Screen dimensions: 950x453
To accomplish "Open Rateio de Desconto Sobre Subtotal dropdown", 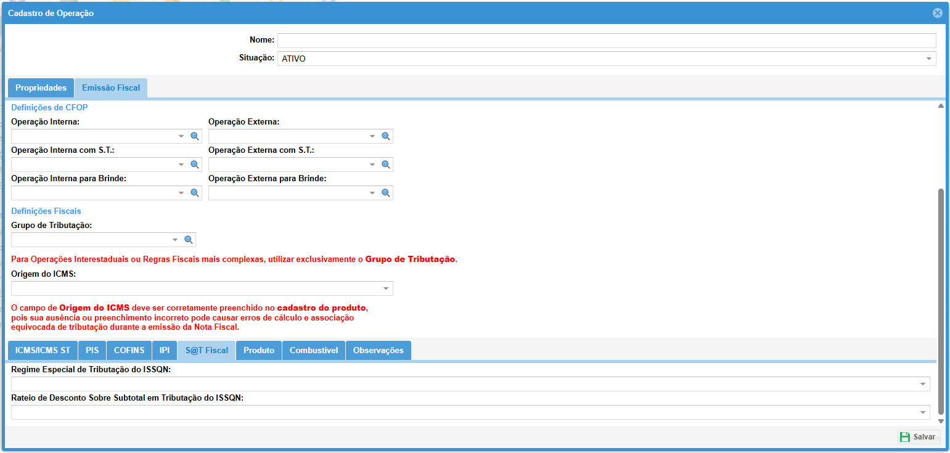I will click(x=922, y=412).
